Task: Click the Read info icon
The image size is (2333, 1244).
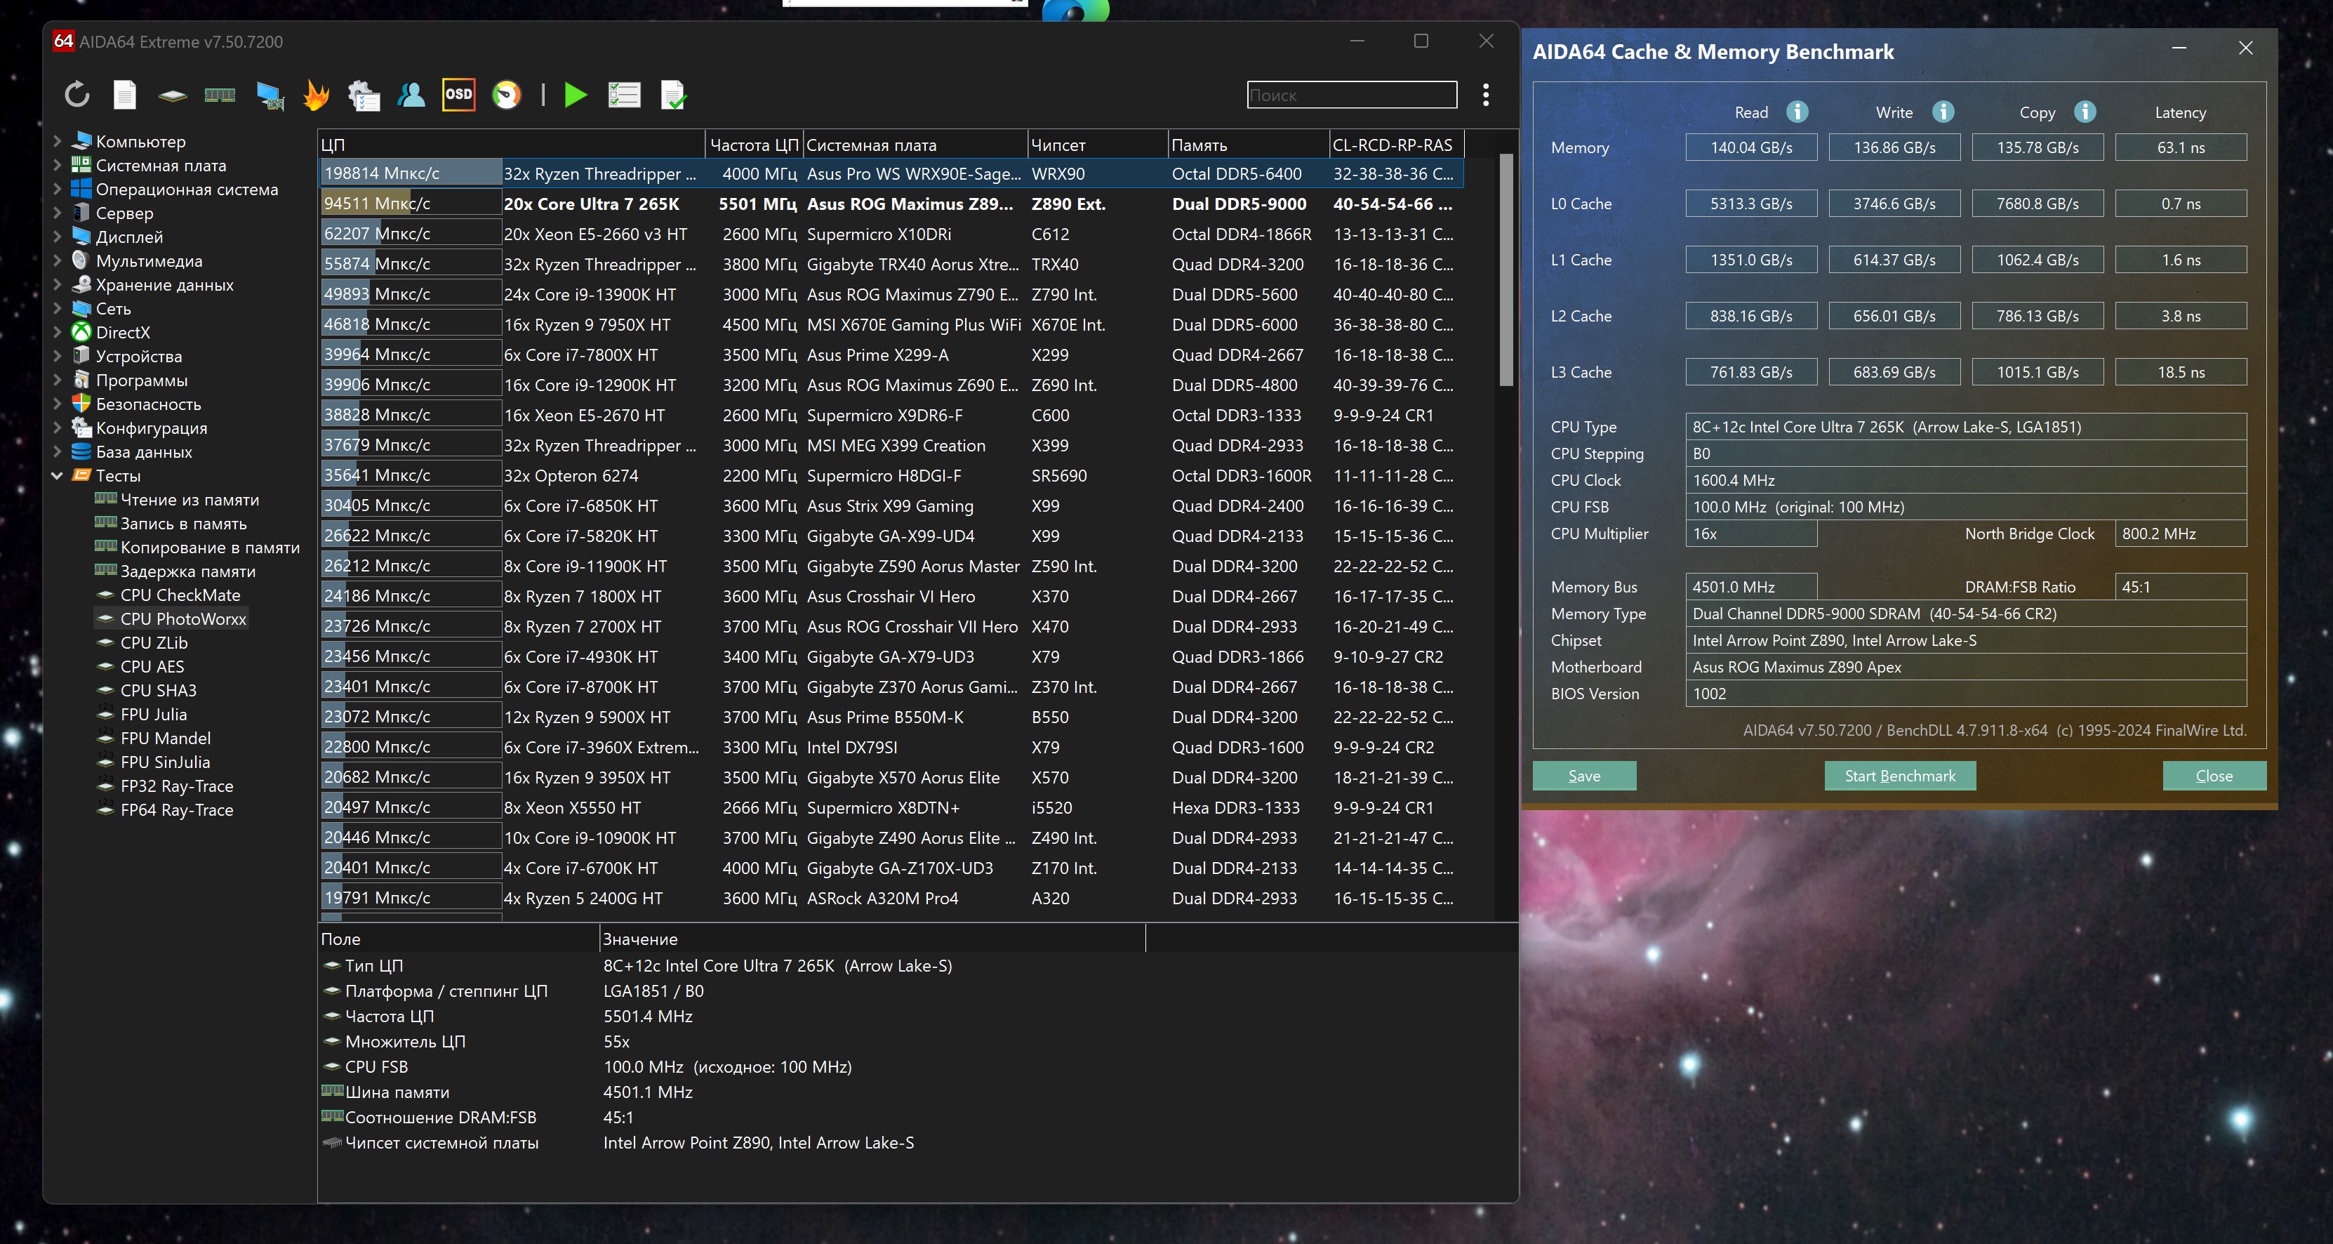Action: coord(1797,112)
